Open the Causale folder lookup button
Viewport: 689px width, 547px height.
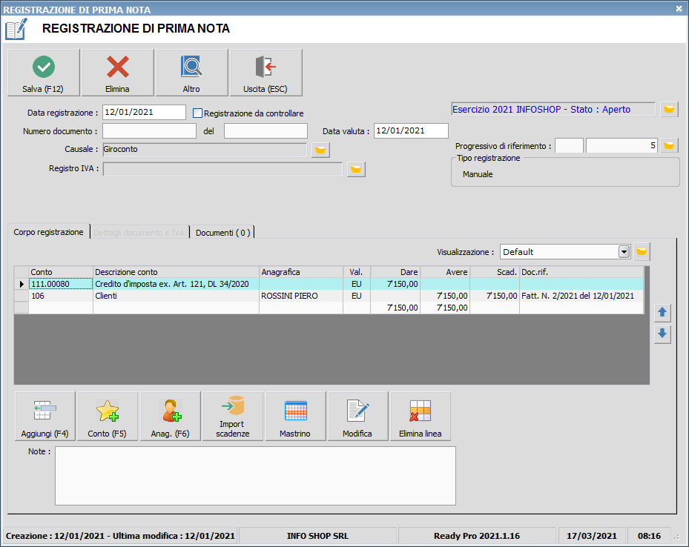coord(320,150)
